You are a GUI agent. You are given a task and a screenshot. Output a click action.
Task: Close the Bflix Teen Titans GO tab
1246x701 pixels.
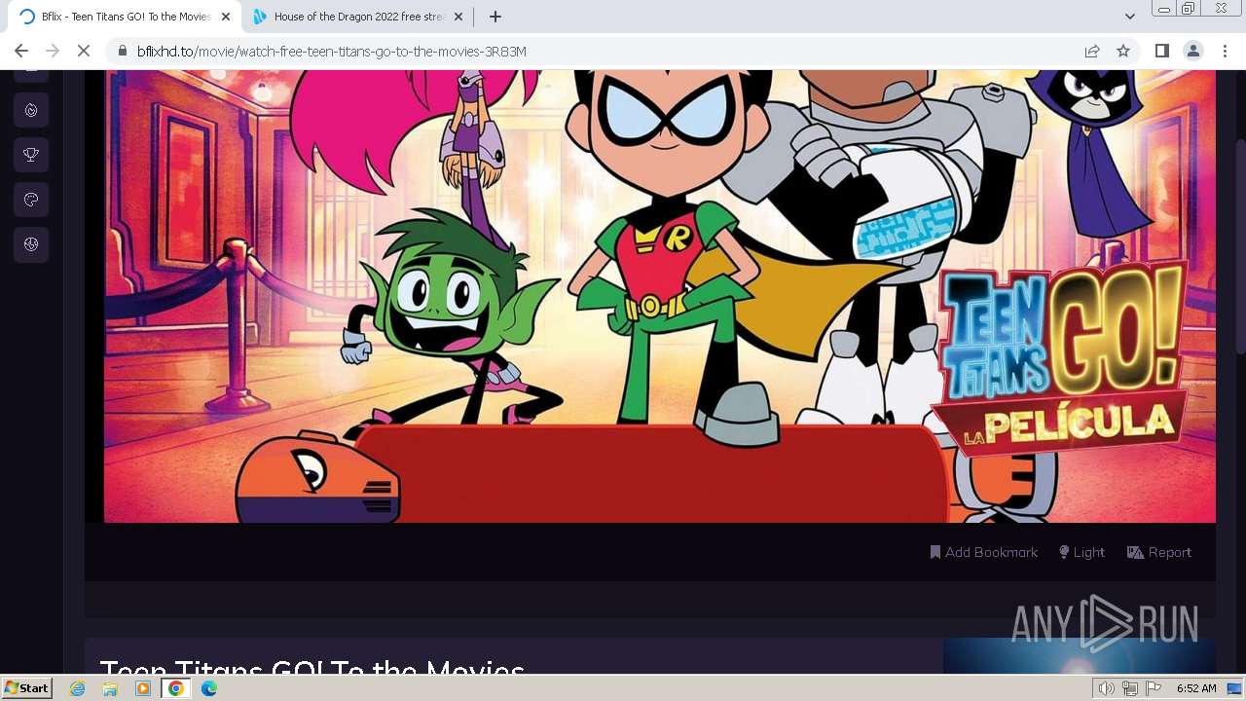(x=225, y=17)
